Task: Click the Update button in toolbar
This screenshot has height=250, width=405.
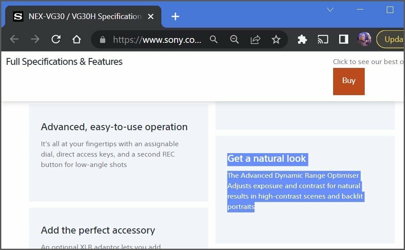Action: (392, 39)
